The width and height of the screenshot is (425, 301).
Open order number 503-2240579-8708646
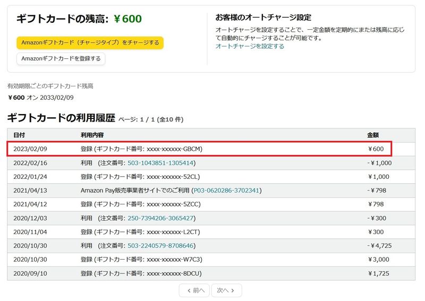point(161,246)
